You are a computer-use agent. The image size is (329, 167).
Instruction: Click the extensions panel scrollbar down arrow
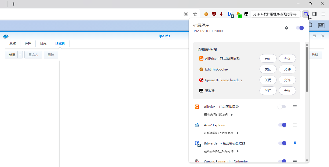click(x=307, y=160)
